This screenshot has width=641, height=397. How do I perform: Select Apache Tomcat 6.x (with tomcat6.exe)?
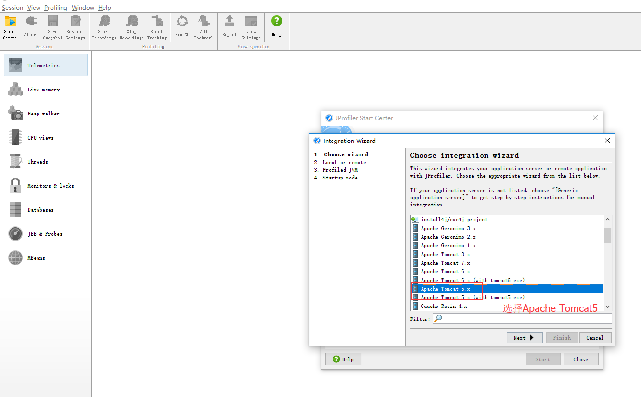click(x=507, y=280)
